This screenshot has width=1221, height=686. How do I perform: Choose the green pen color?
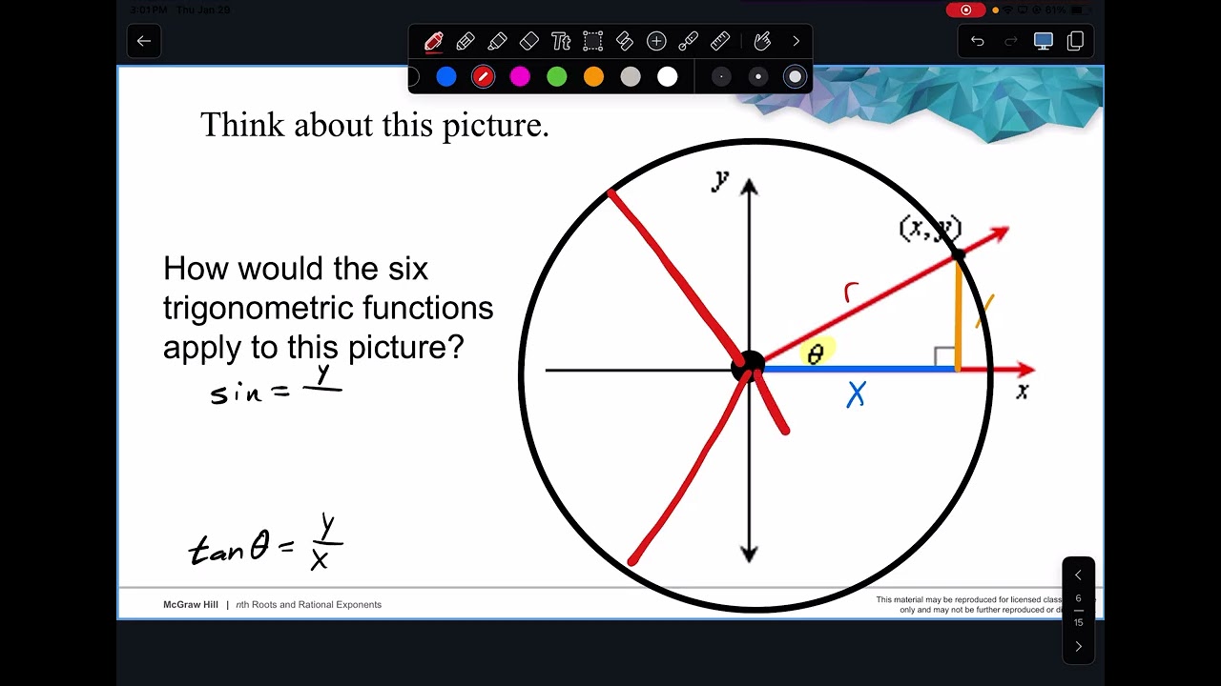(557, 77)
